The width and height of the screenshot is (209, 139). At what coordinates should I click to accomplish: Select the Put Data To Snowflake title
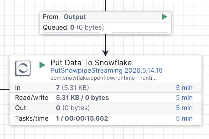pyautogui.click(x=91, y=62)
